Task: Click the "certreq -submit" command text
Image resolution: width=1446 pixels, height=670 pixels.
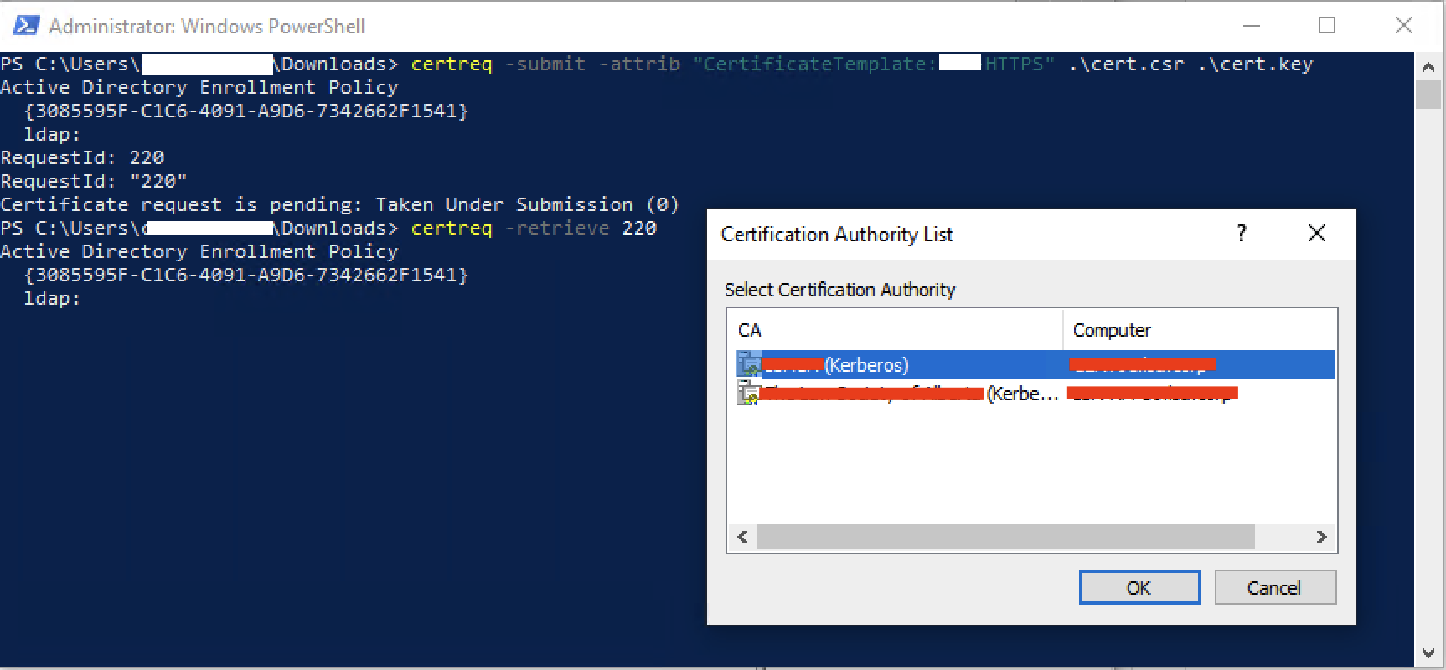Action: [x=498, y=64]
